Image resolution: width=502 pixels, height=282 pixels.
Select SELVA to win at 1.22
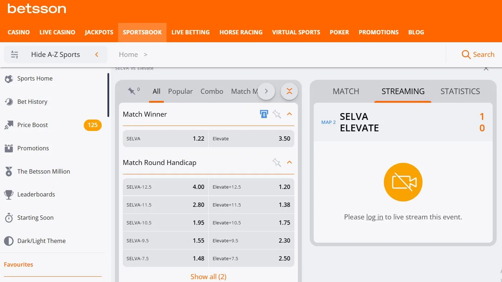click(x=165, y=138)
